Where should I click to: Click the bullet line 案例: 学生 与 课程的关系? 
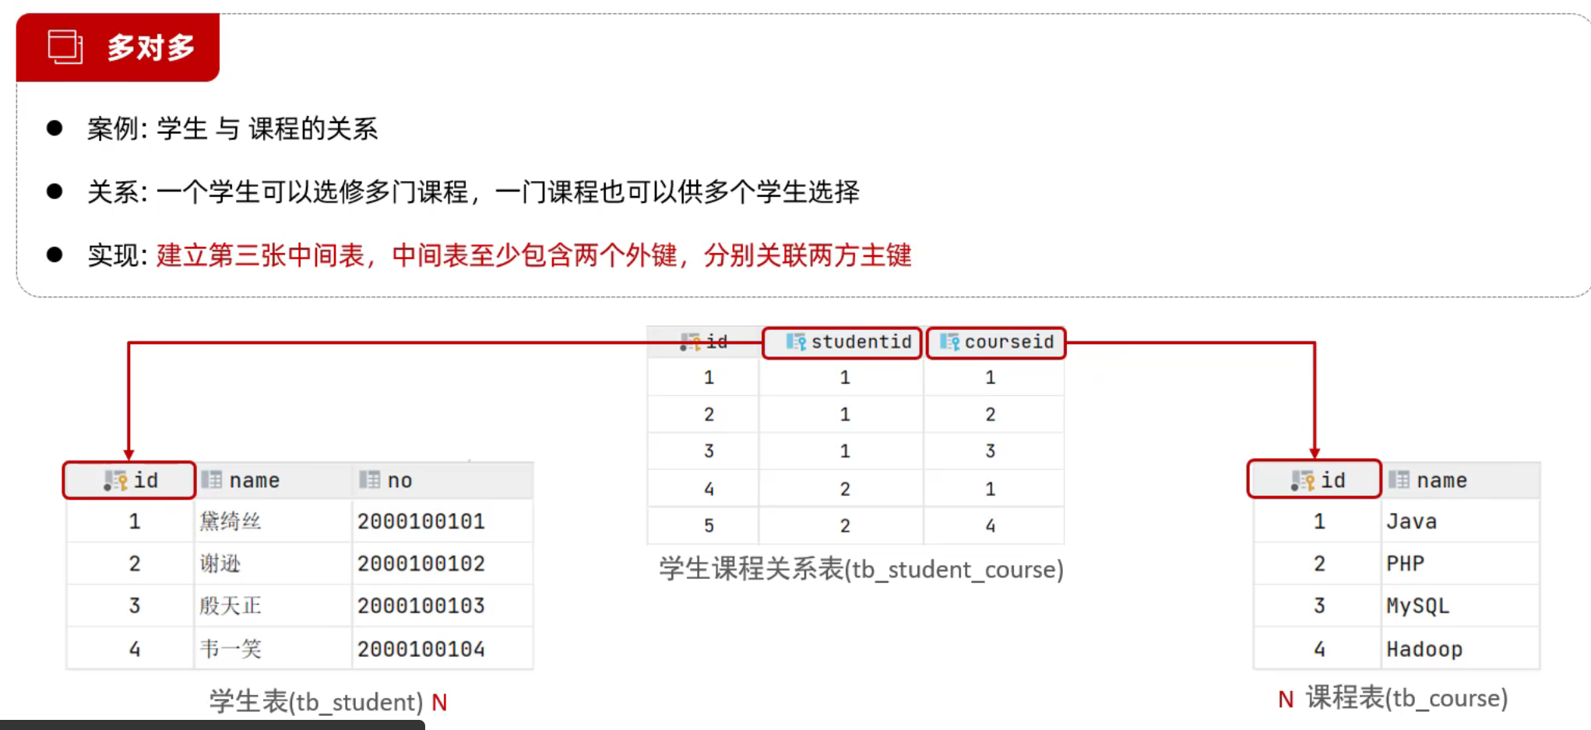tap(232, 128)
